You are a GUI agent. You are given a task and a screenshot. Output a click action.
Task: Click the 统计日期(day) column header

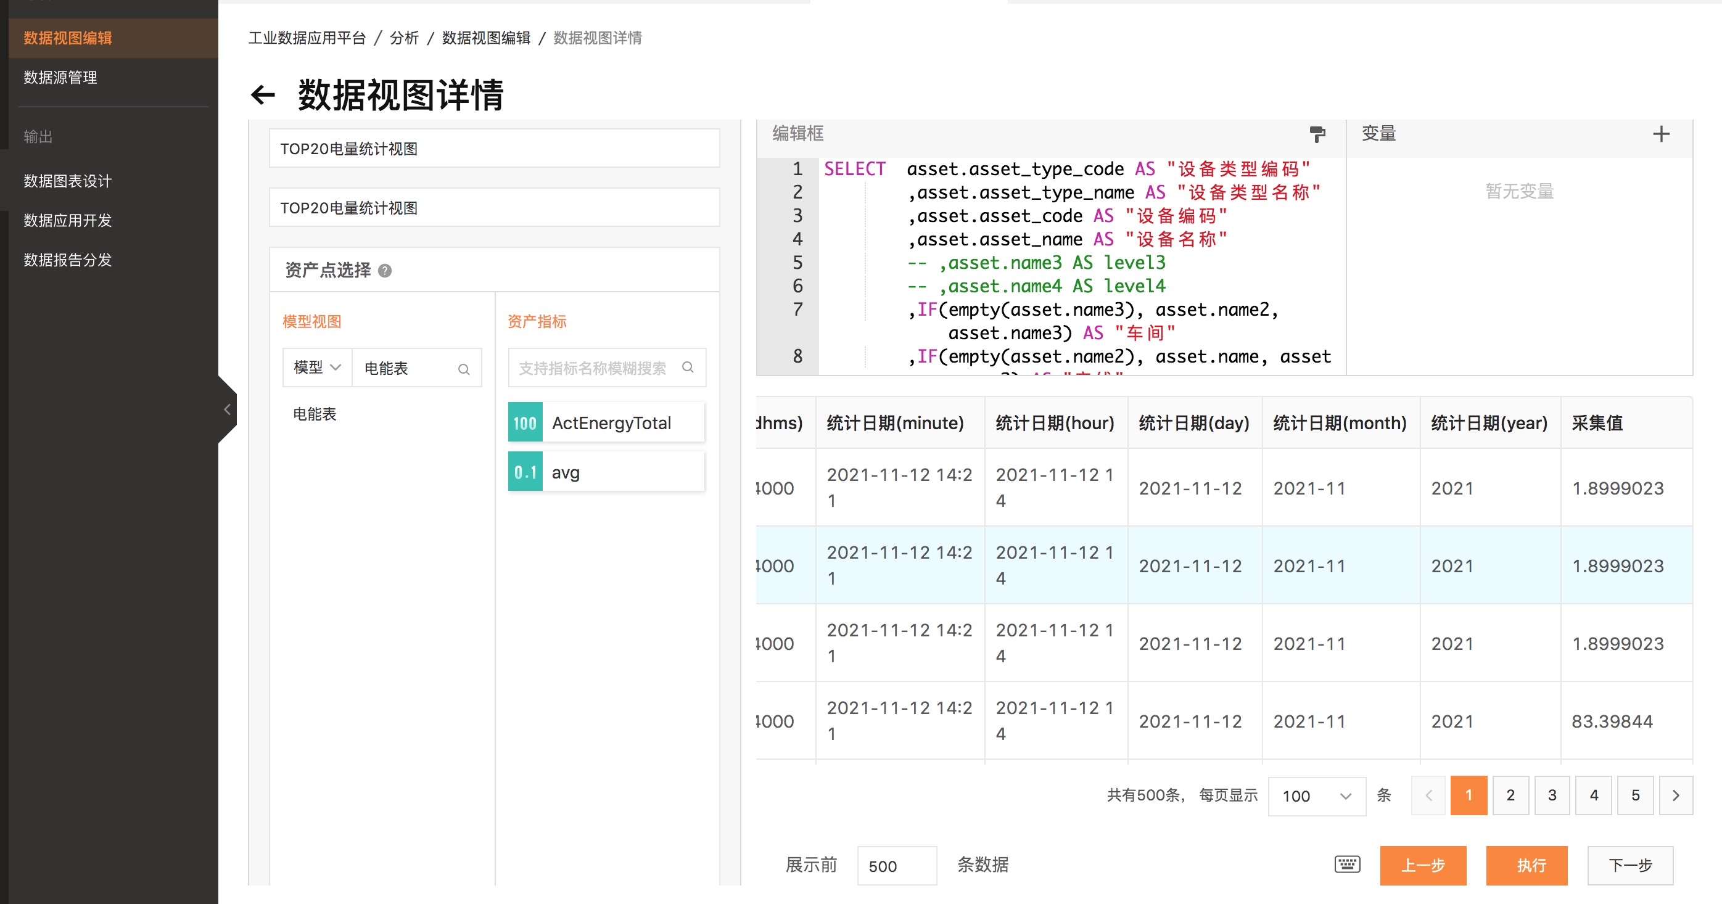pyautogui.click(x=1194, y=423)
